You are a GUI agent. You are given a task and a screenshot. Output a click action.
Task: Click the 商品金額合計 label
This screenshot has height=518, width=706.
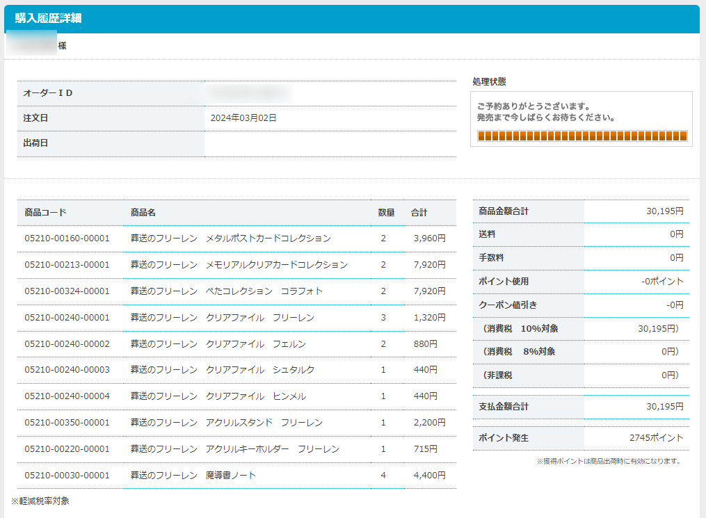(x=504, y=211)
